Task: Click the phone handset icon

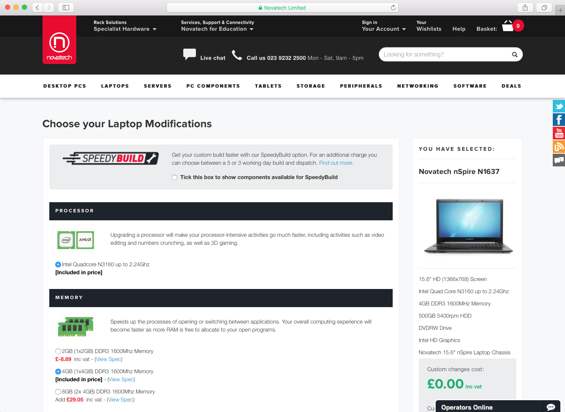Action: tap(237, 55)
